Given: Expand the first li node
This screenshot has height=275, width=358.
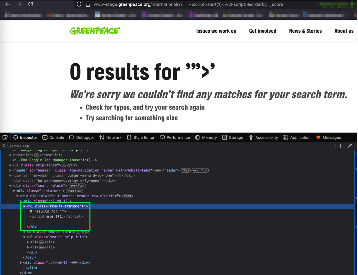Looking at the screenshot, I should pos(28,242).
